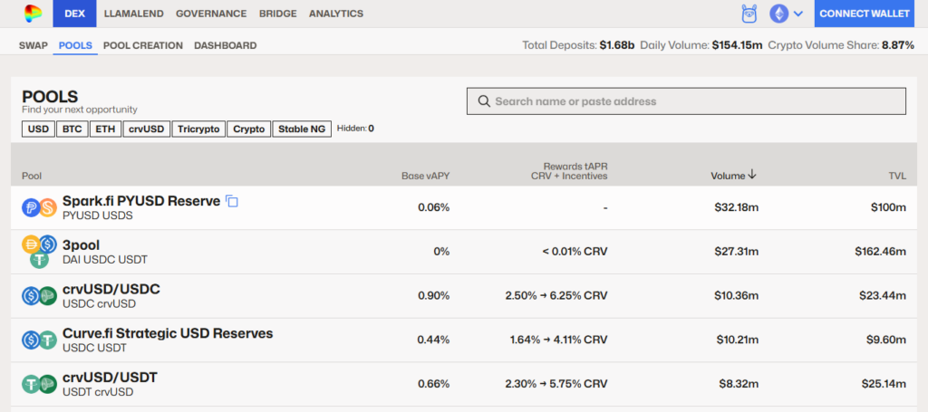The height and width of the screenshot is (412, 928).
Task: Sort pools by TVL column
Action: (897, 176)
